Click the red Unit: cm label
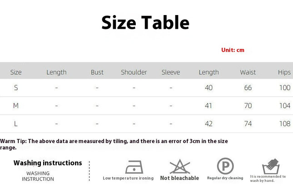This screenshot has width=293, height=189. pyautogui.click(x=233, y=50)
